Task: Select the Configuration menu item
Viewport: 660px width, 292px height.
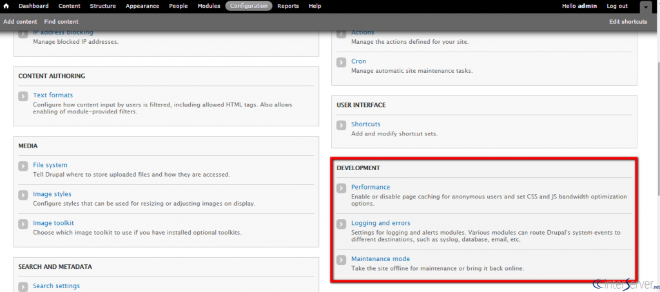Action: tap(249, 6)
